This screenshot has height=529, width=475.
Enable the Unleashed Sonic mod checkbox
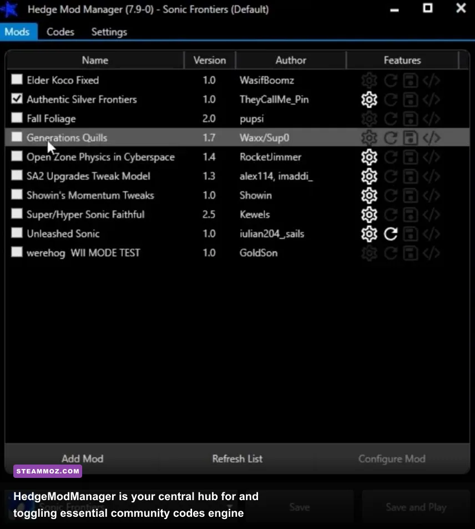(17, 233)
